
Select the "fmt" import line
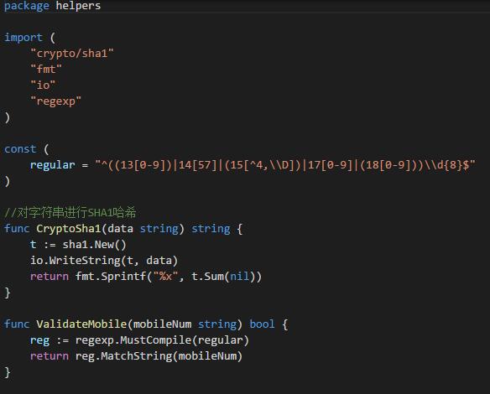pyautogui.click(x=46, y=70)
